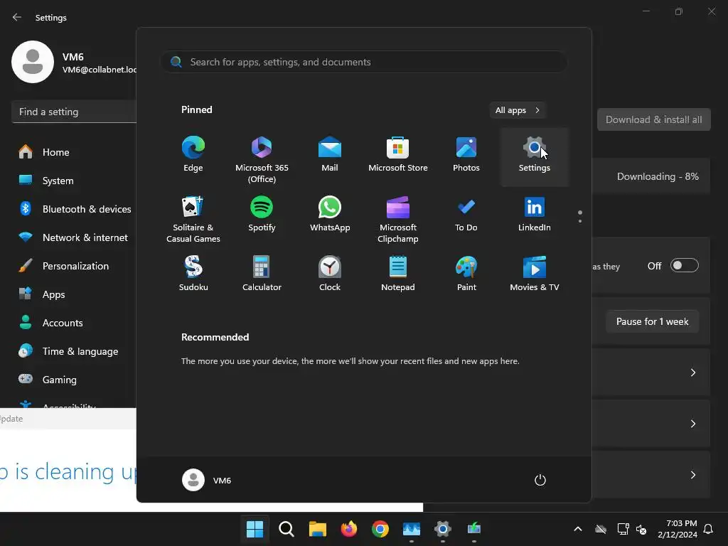Click the muted volume tray icon
Image resolution: width=728 pixels, height=546 pixels.
(642, 529)
